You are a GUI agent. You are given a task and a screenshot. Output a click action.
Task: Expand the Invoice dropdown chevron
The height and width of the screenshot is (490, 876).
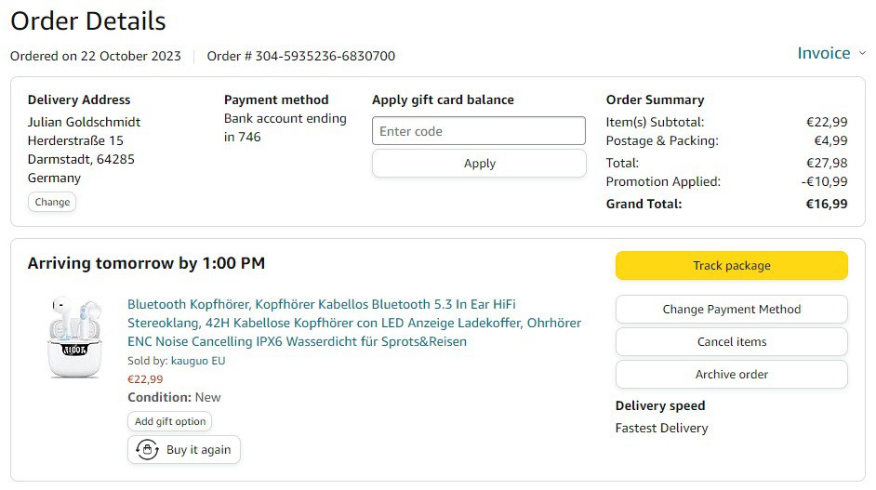[x=862, y=54]
